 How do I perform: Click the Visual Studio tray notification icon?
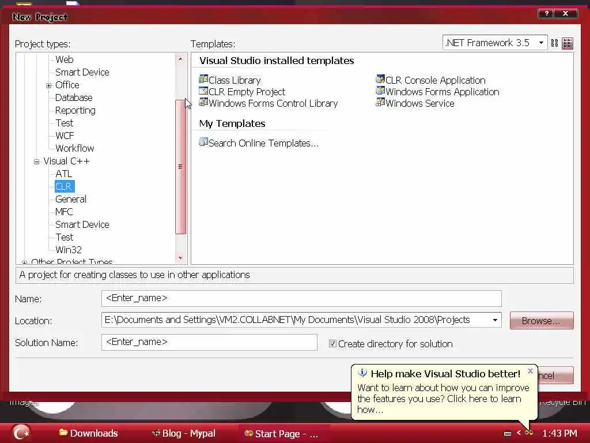[x=530, y=433]
